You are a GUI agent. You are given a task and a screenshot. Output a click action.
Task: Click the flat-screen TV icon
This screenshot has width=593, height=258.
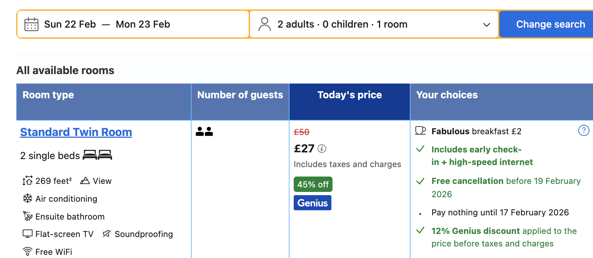point(27,234)
